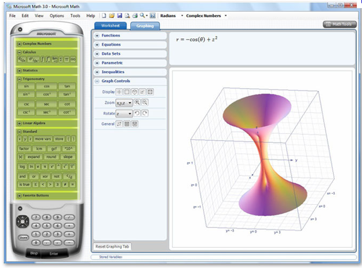This screenshot has height=268, width=362.
Task: Click the Bksp backspace key
Action: click(34, 253)
